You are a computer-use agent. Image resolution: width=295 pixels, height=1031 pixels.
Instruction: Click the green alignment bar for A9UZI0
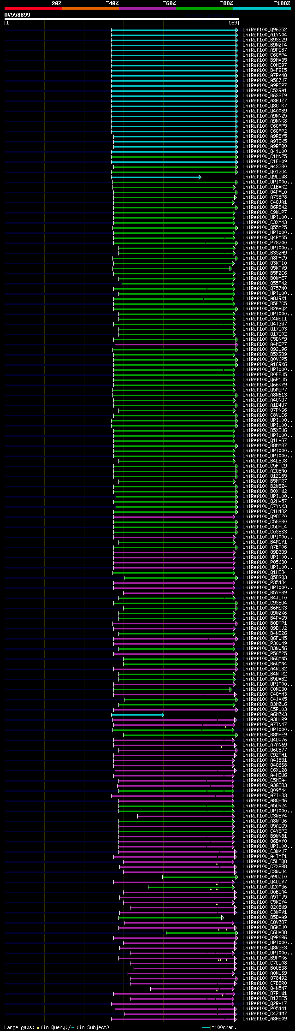click(200, 877)
